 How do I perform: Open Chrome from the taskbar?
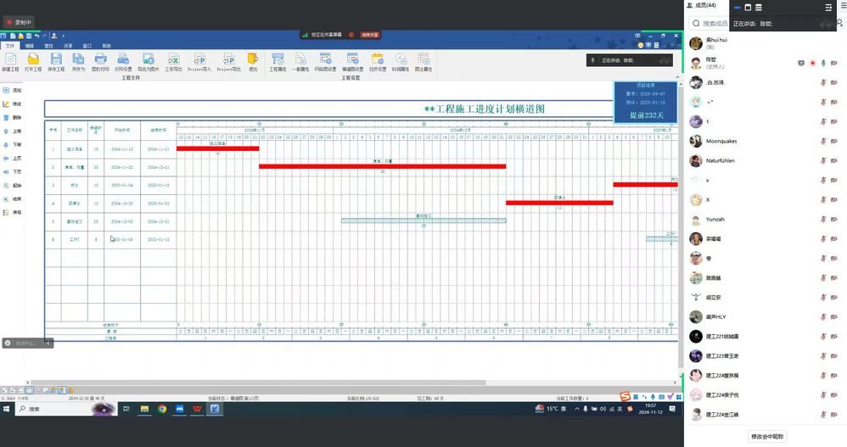pos(162,409)
